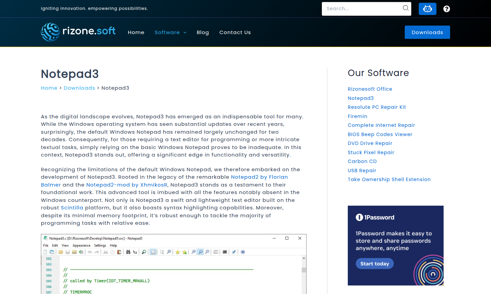
Task: Click the rizone.soft logo
Action: (x=78, y=32)
